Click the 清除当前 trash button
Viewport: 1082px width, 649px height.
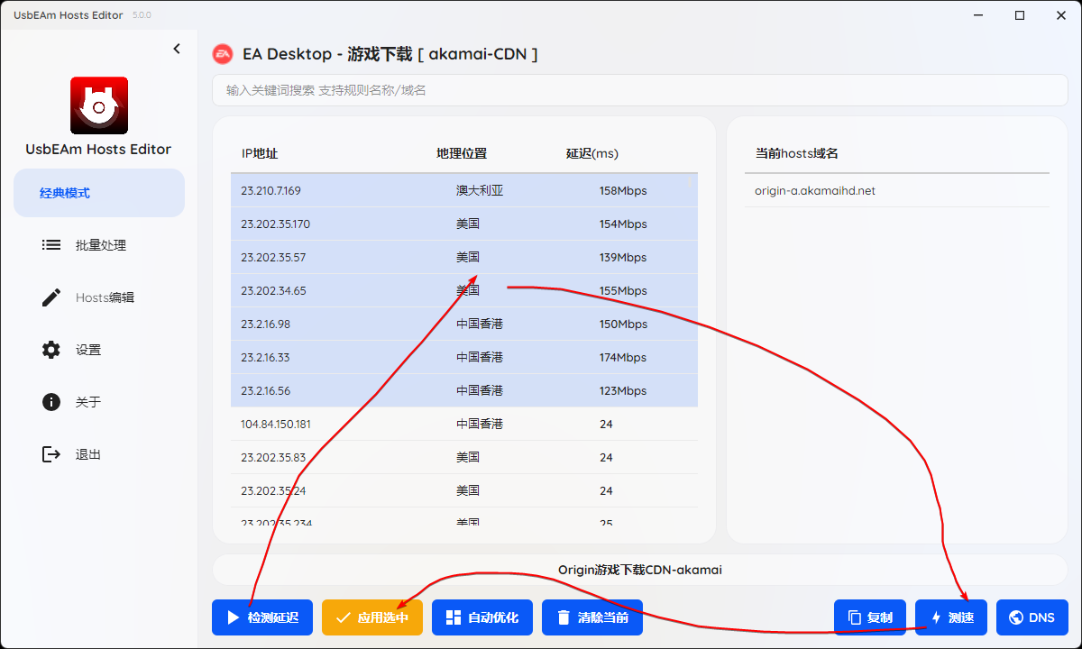[x=592, y=617]
